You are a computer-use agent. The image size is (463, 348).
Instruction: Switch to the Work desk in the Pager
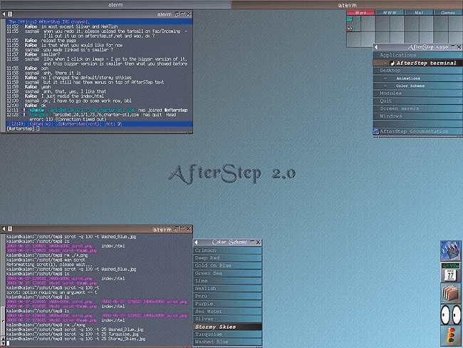361,12
